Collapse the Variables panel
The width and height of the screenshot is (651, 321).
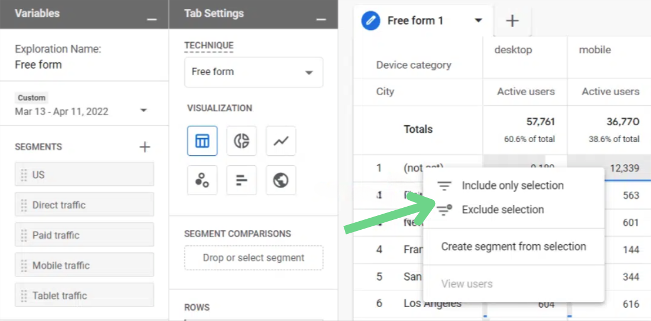tap(152, 19)
